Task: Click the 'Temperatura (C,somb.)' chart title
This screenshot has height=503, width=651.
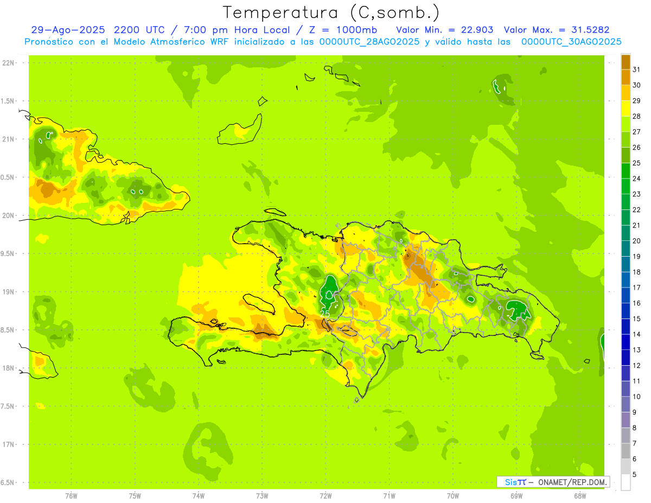Action: point(331,12)
